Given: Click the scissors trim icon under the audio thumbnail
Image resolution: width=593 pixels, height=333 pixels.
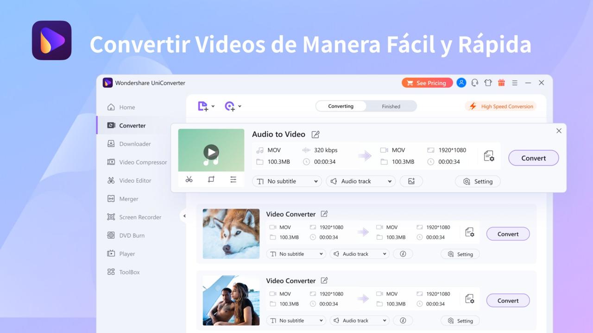Looking at the screenshot, I should point(189,179).
